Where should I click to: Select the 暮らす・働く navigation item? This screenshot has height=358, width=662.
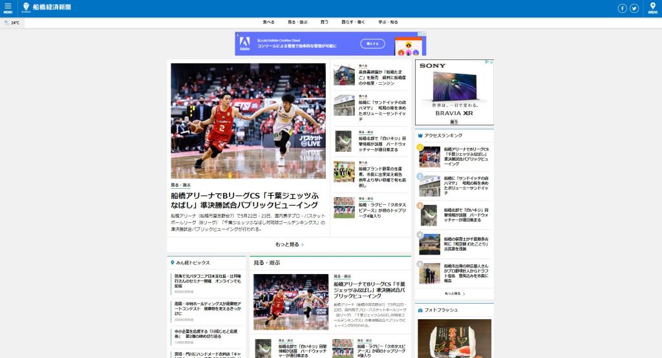point(353,22)
